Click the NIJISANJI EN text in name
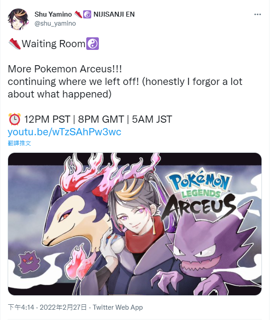 coord(114,14)
